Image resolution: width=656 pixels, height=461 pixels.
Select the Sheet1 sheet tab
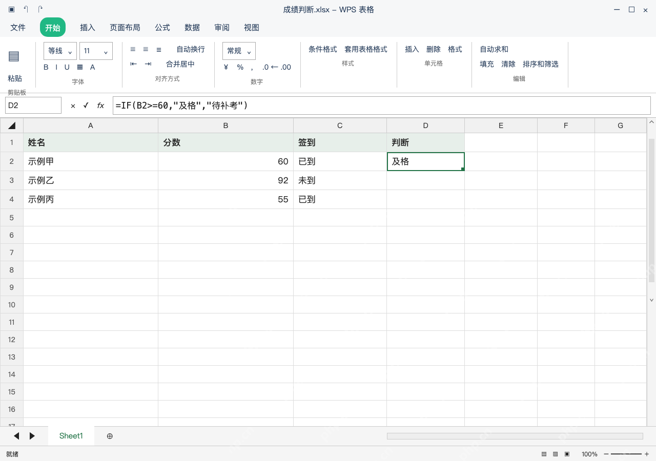coord(71,436)
